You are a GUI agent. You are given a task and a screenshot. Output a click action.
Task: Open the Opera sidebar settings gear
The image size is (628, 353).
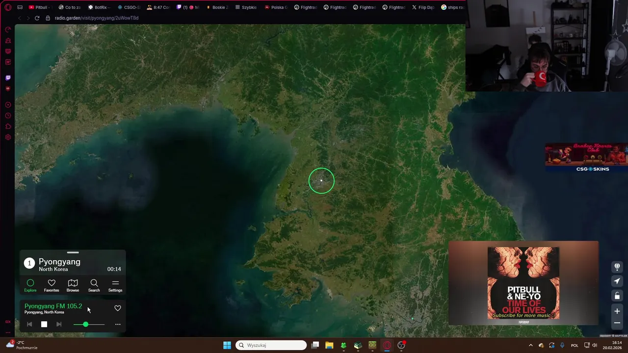coord(8,137)
